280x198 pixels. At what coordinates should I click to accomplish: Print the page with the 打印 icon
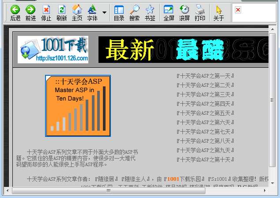pyautogui.click(x=200, y=9)
